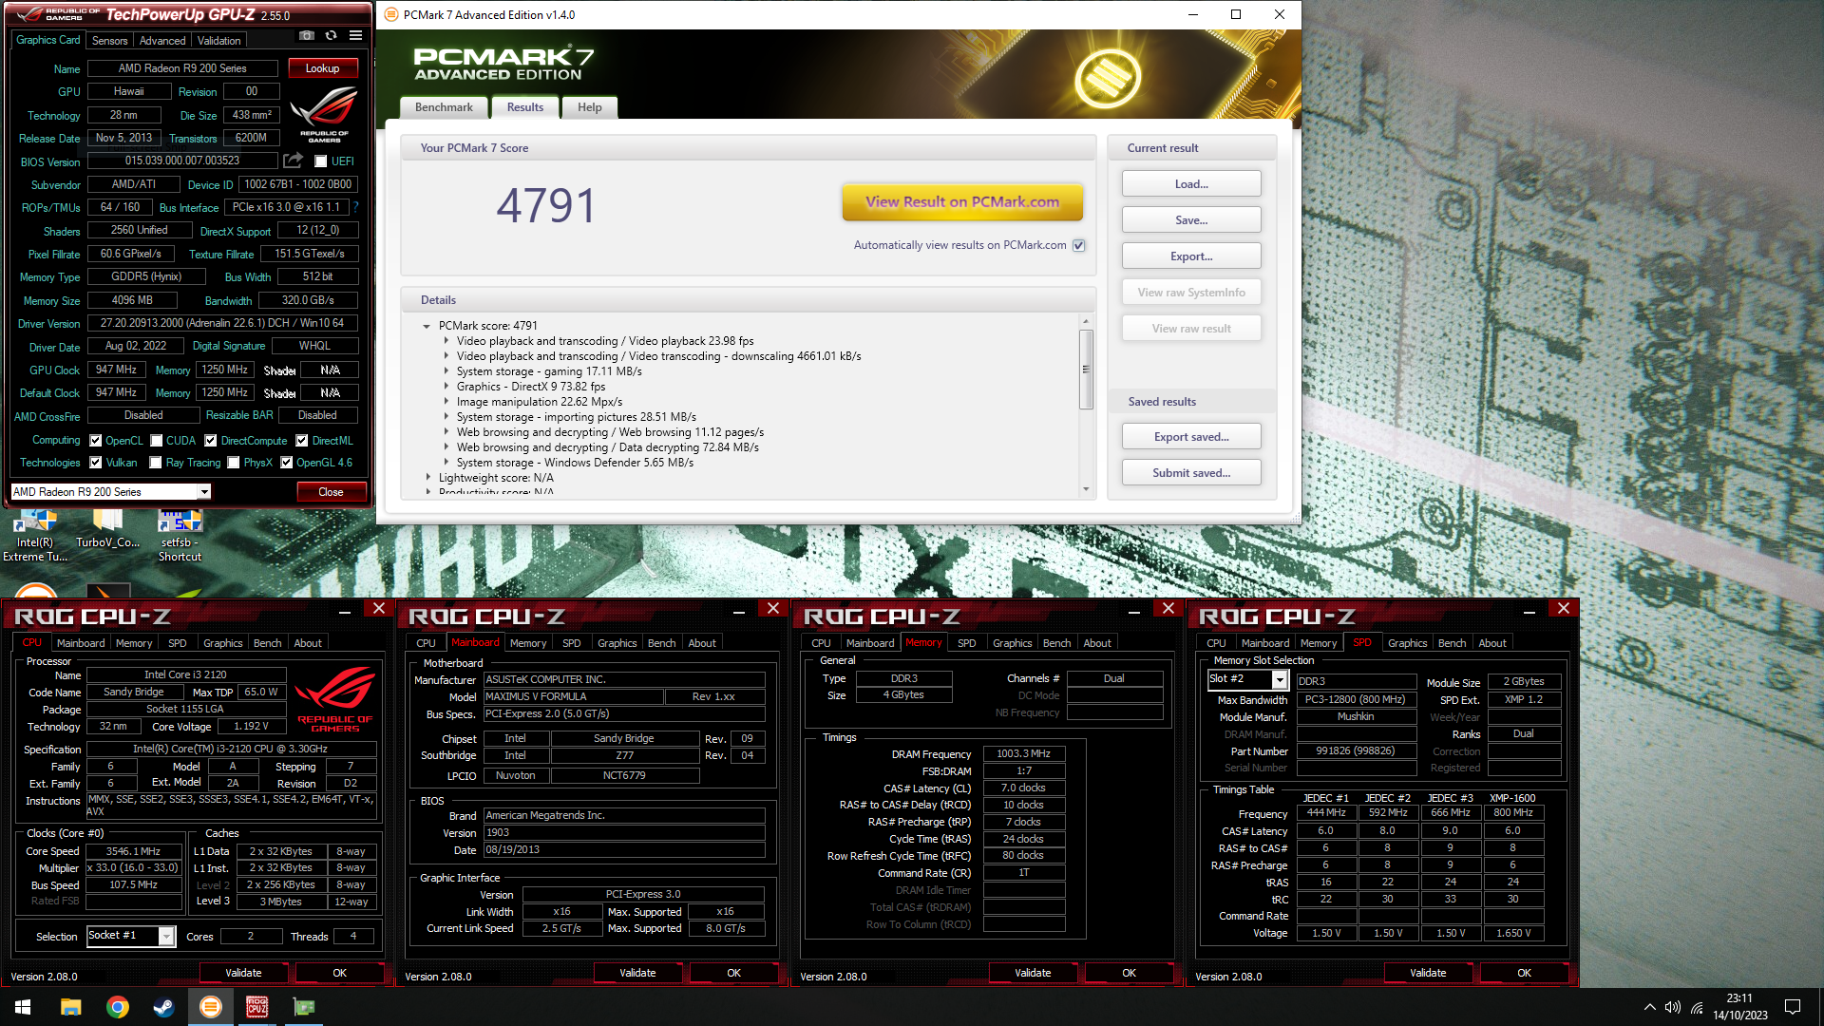Launch Google Chrome from the taskbar
This screenshot has width=1824, height=1026.
click(x=117, y=1007)
